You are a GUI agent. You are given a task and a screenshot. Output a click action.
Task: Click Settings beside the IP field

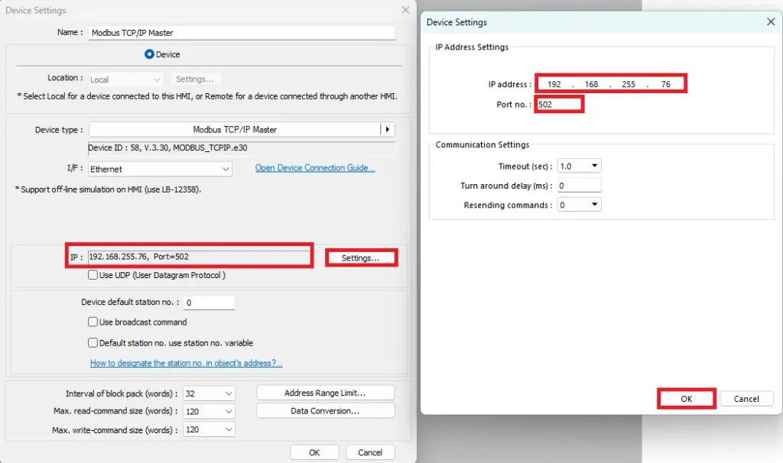tap(361, 257)
